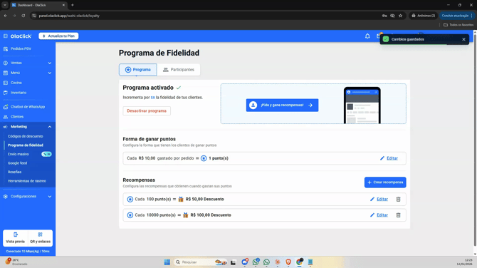The image size is (477, 268).
Task: Open the notifications bell icon
Action: 367,36
